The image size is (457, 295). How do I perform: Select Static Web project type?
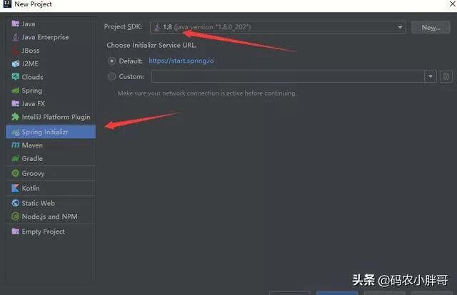tap(51, 203)
